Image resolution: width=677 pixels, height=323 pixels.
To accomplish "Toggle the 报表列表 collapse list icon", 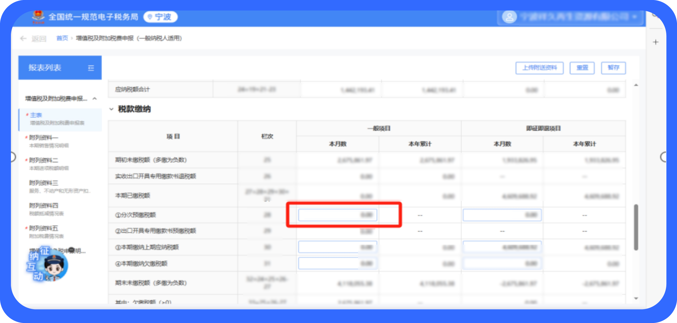I will (x=91, y=68).
